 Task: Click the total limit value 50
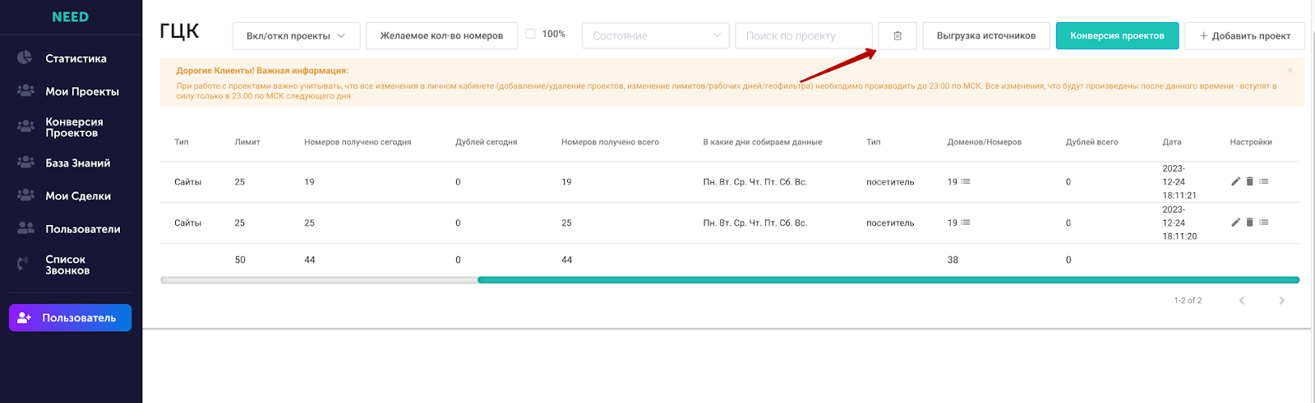[x=240, y=259]
